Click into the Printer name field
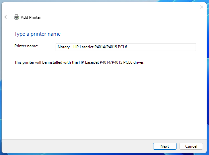This screenshot has height=155, width=209. 126,47
